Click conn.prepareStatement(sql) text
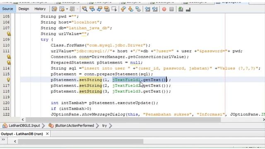The height and width of the screenshot is (149, 265). coord(117,74)
